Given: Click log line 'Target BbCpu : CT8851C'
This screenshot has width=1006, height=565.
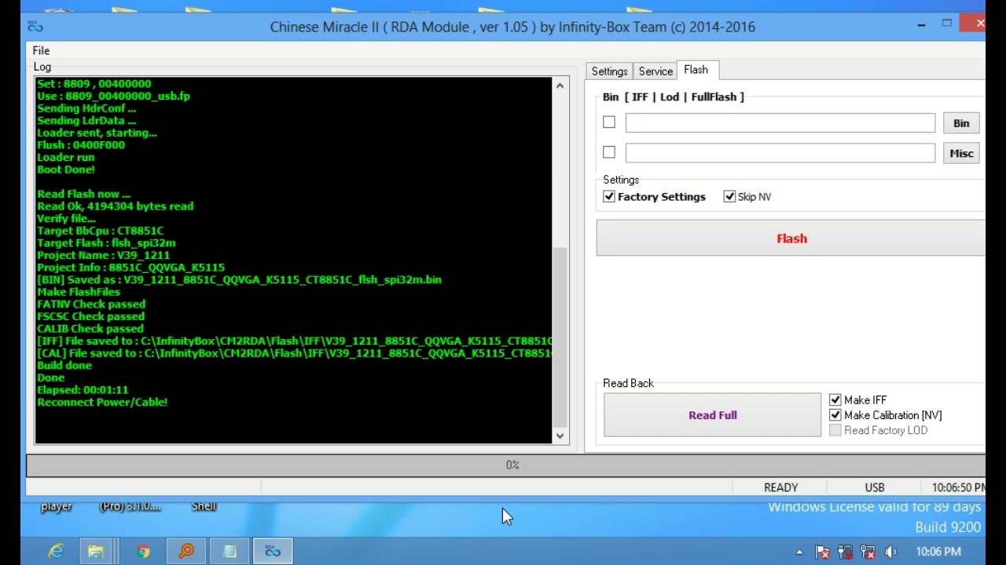Looking at the screenshot, I should (101, 231).
